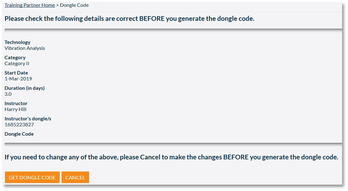Select the 1-Mar-2019 date value

[x=18, y=79]
